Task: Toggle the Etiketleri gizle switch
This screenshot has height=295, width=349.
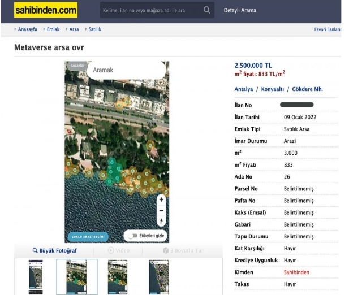Action: 134,236
